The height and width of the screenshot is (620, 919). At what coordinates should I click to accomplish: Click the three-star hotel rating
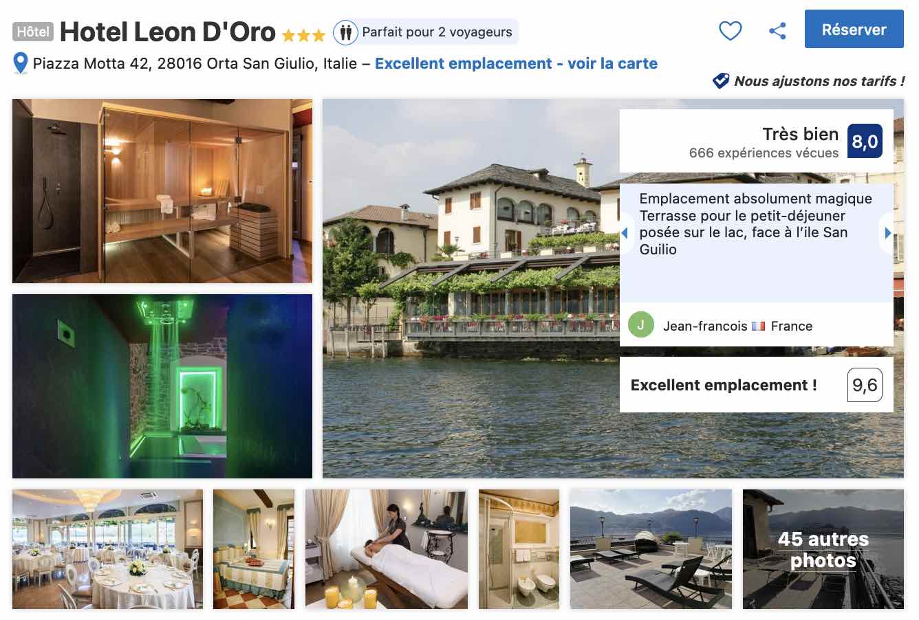click(x=303, y=34)
